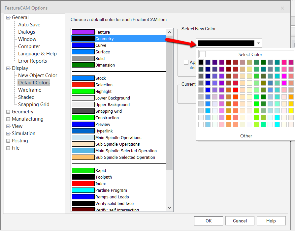
Task: Click the color list scroll-down arrow
Action: pos(169,208)
